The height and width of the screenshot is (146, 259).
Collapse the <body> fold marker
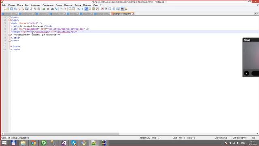(10, 41)
